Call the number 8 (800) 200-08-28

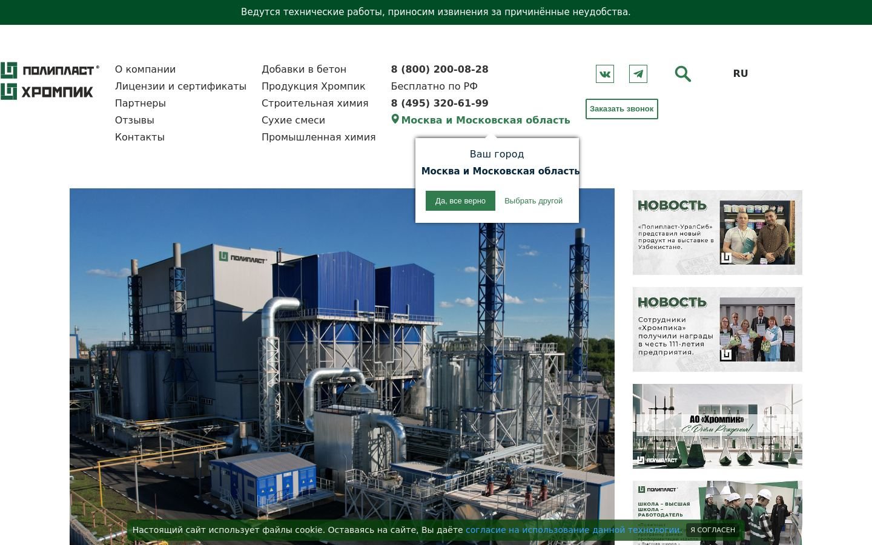point(440,69)
